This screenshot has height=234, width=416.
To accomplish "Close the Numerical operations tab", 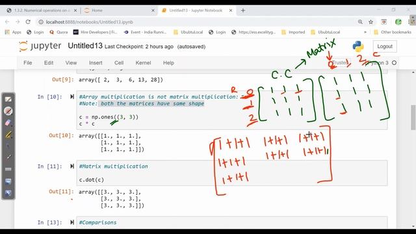I will pyautogui.click(x=75, y=10).
